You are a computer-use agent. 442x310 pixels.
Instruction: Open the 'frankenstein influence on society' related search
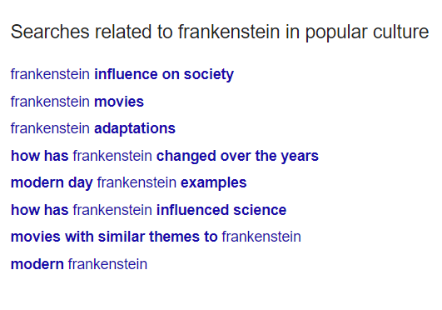(x=122, y=74)
